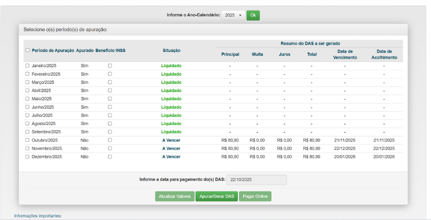Click the Período de Apuração column header

53,50
